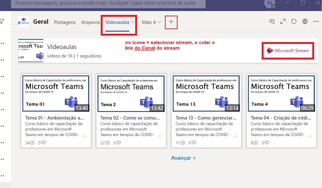Click the ES profile avatar
Screen dimensions: 322x188
click(270, 4)
